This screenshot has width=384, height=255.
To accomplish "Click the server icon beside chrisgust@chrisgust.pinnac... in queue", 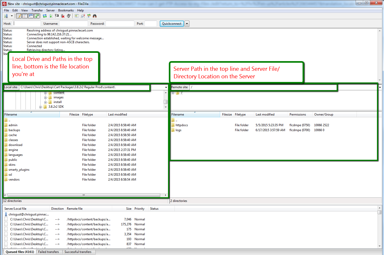I will (6, 214).
